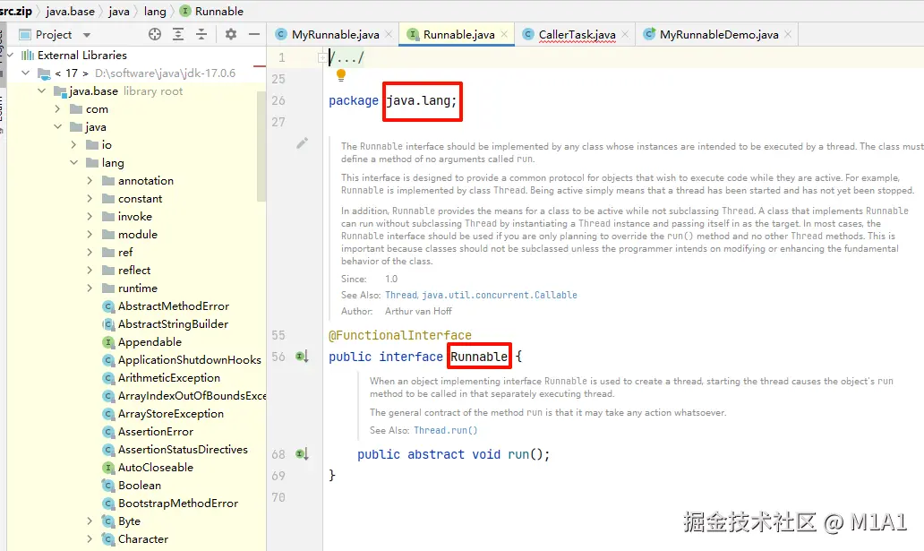Open Project panel settings gear
The image size is (924, 551).
[x=231, y=34]
